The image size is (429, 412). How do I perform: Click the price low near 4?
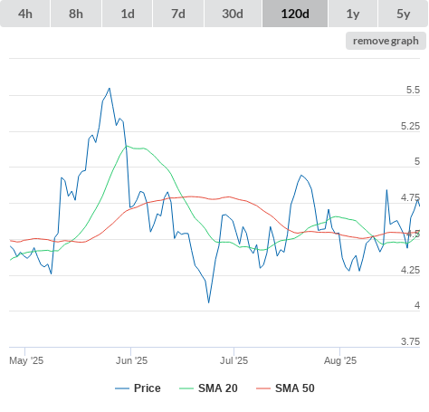tap(208, 302)
